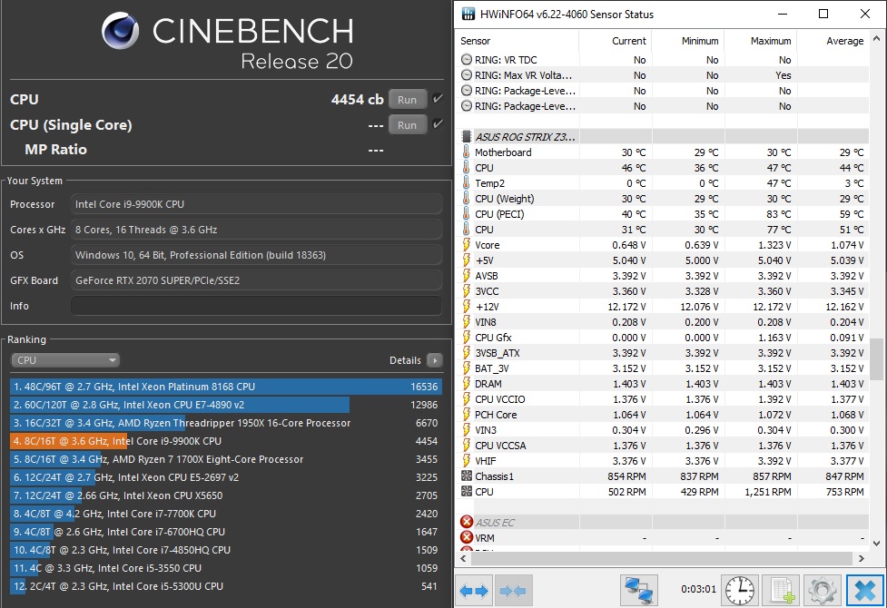
Task: Select the i5-3550 ranking row
Action: (x=226, y=568)
